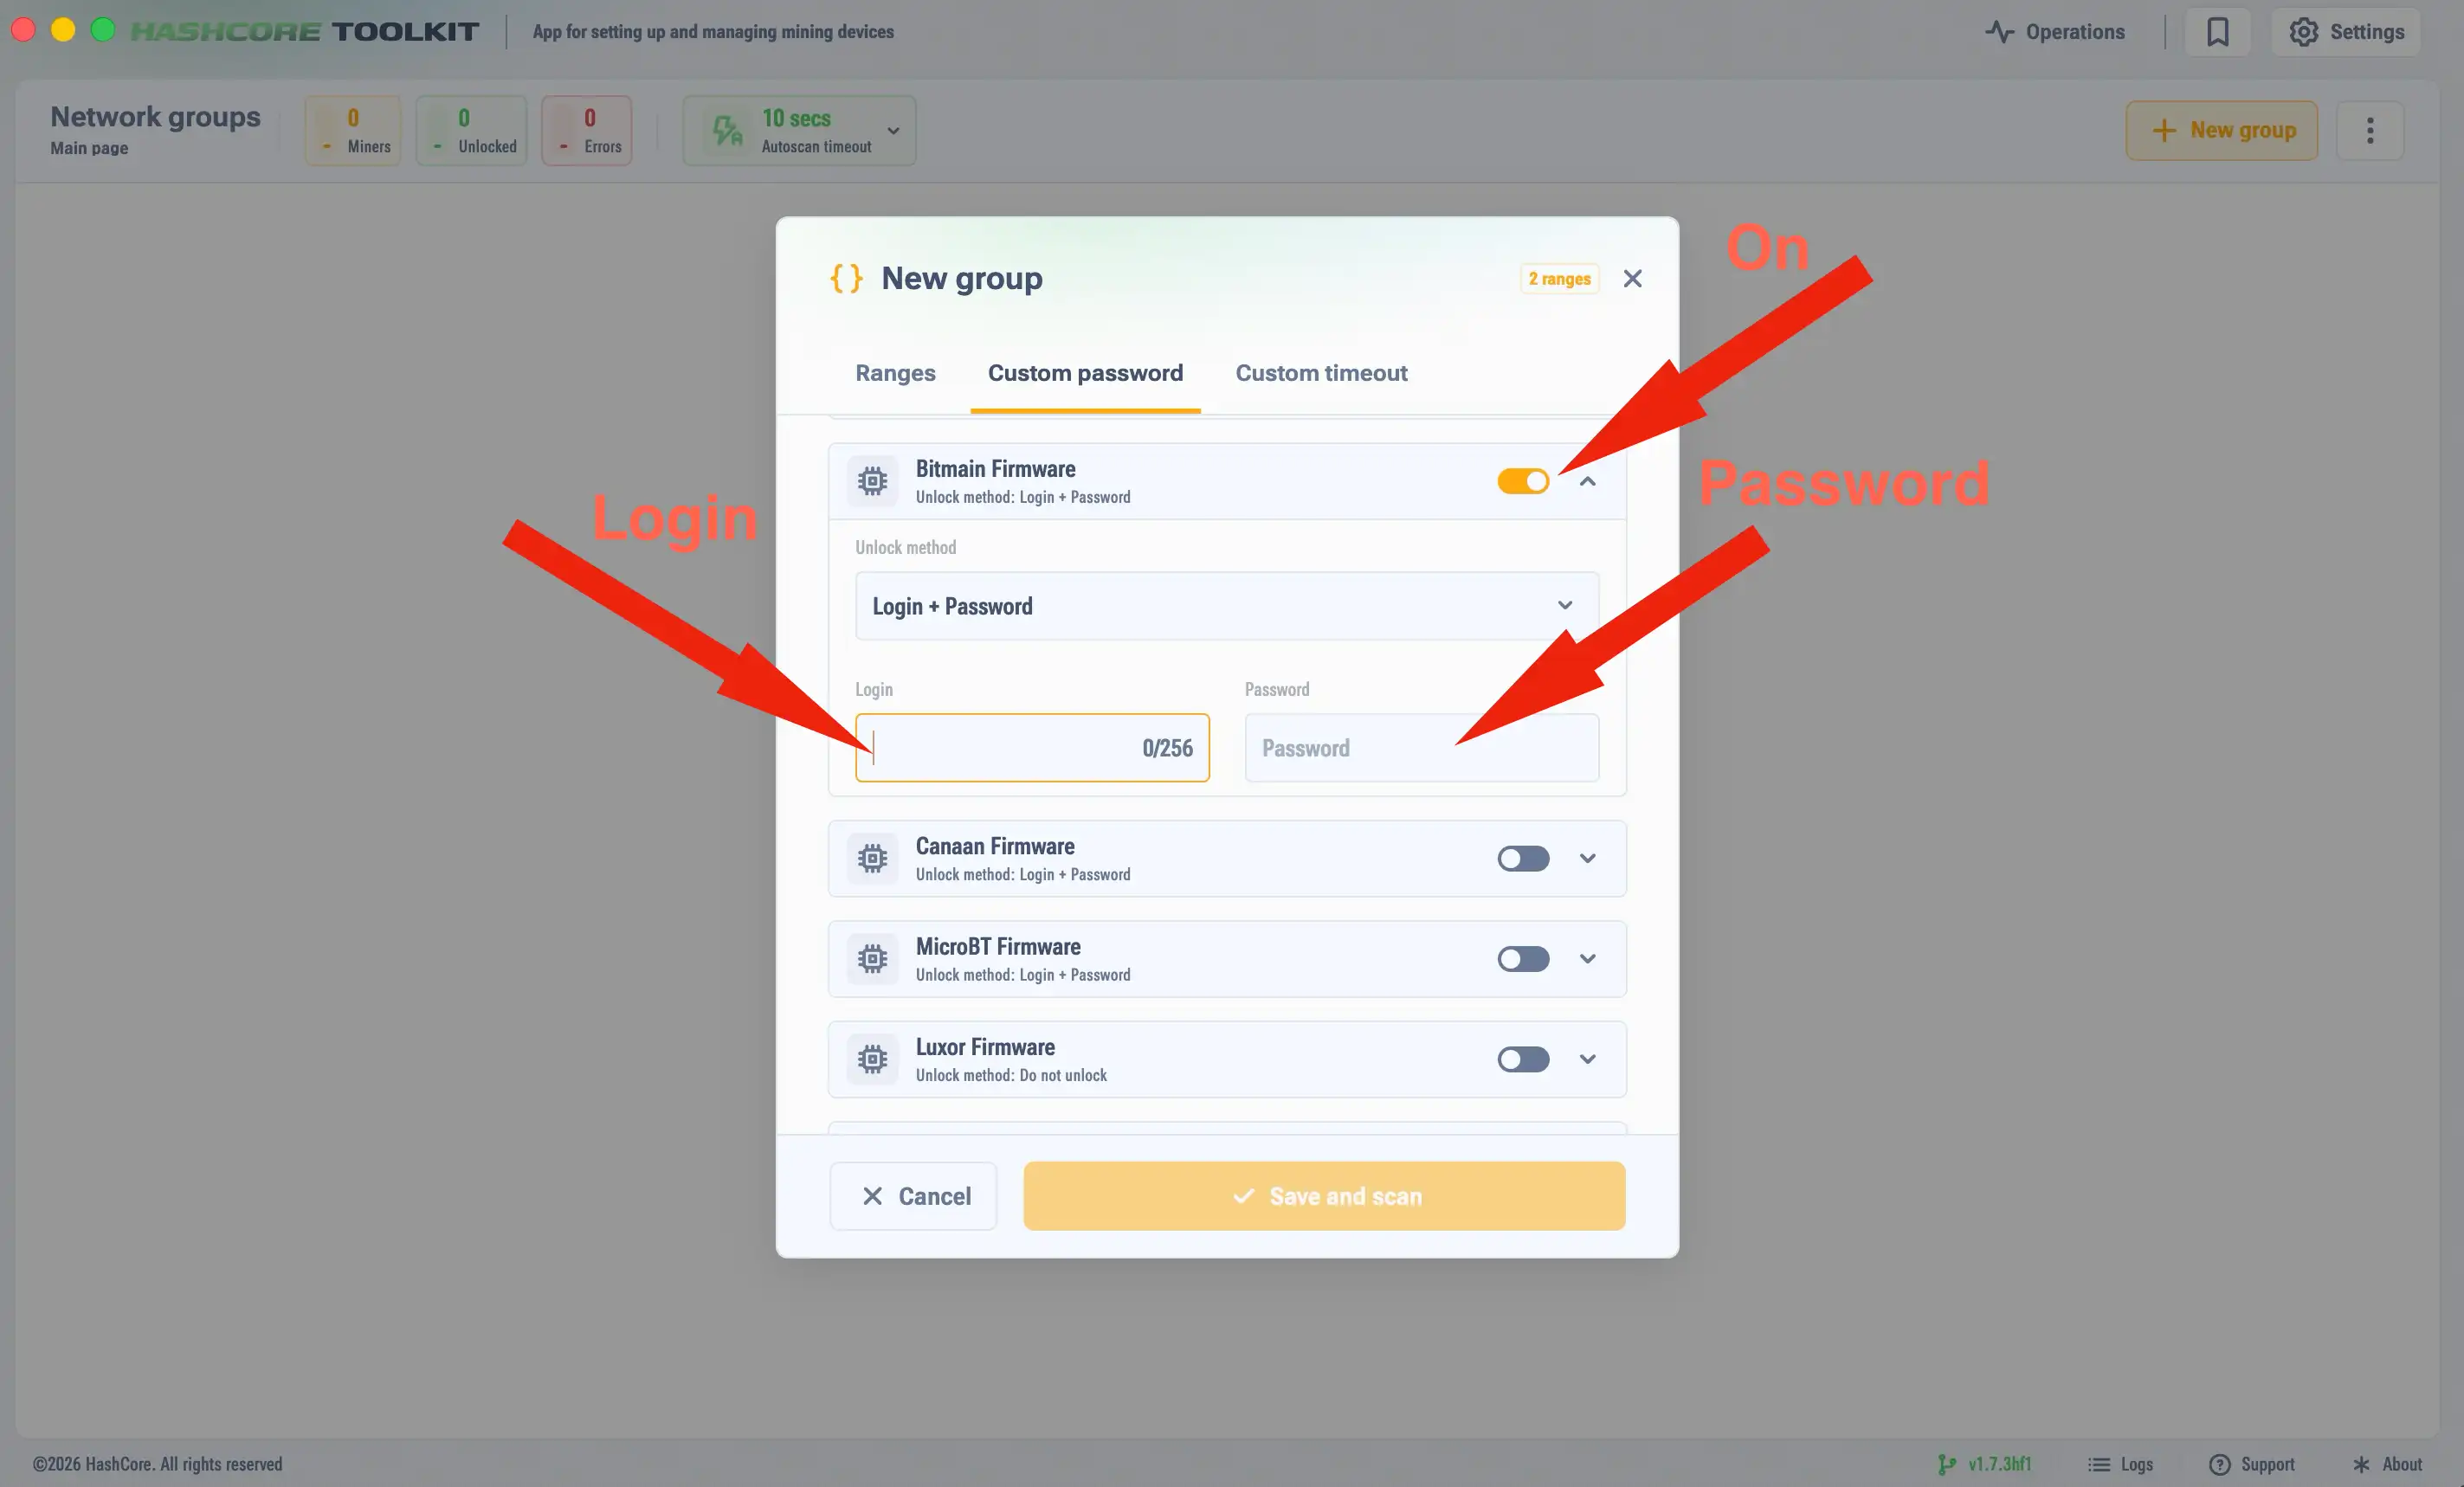Image resolution: width=2464 pixels, height=1487 pixels.
Task: Open Logs from the footer
Action: coord(2120,1464)
